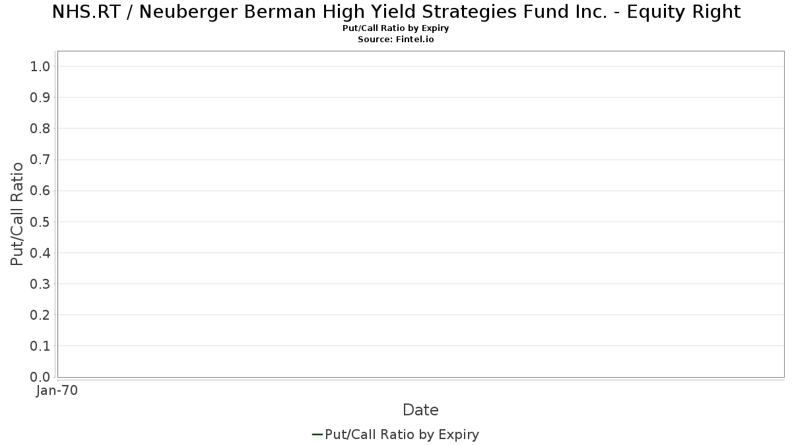Viewport: 792px width, 445px height.
Task: Click the 0.2 y-axis tick label
Action: 40,315
